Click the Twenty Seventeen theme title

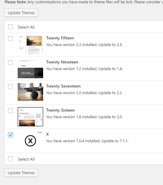pyautogui.click(x=63, y=86)
